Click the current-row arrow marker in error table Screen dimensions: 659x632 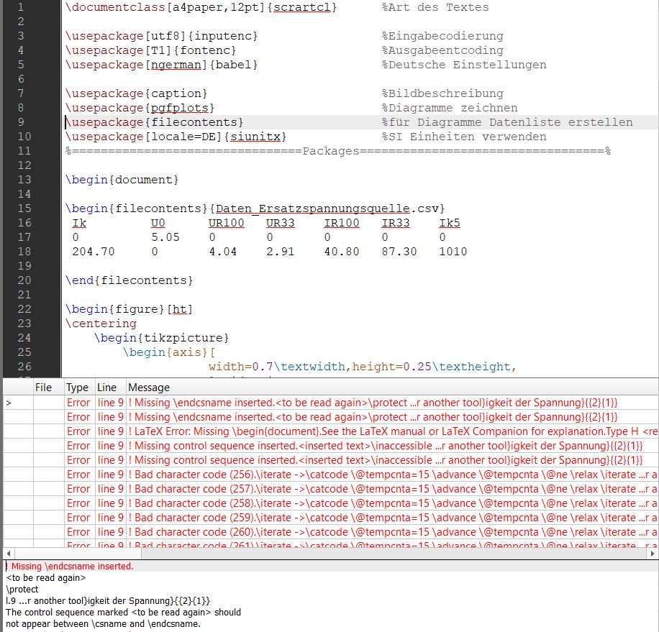(9, 403)
